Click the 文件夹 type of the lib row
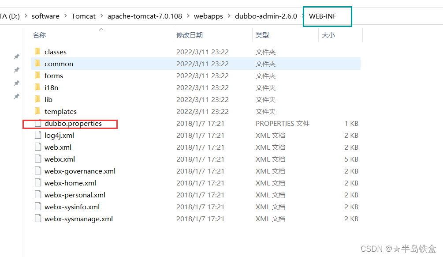 coord(265,99)
